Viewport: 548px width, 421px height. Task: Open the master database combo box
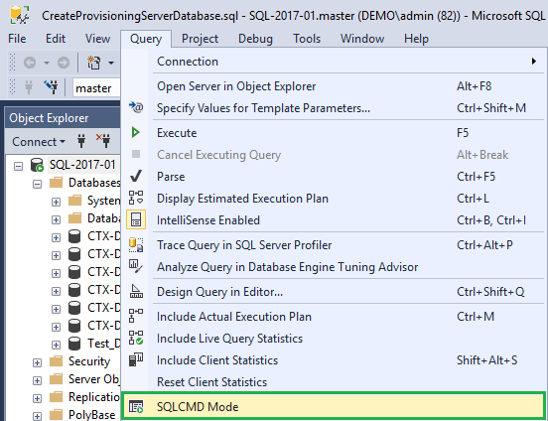(x=96, y=88)
